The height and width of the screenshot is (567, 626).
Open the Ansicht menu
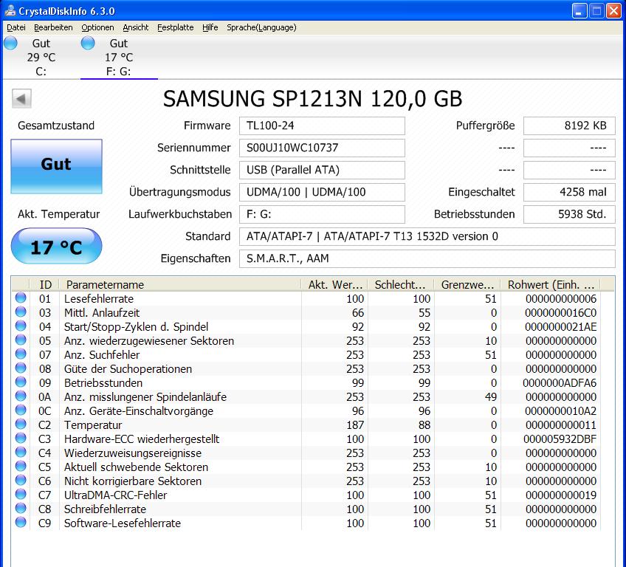coord(135,27)
